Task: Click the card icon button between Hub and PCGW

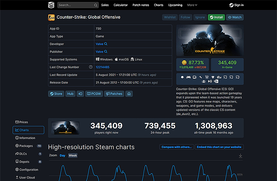Action: pyautogui.click(x=80, y=94)
